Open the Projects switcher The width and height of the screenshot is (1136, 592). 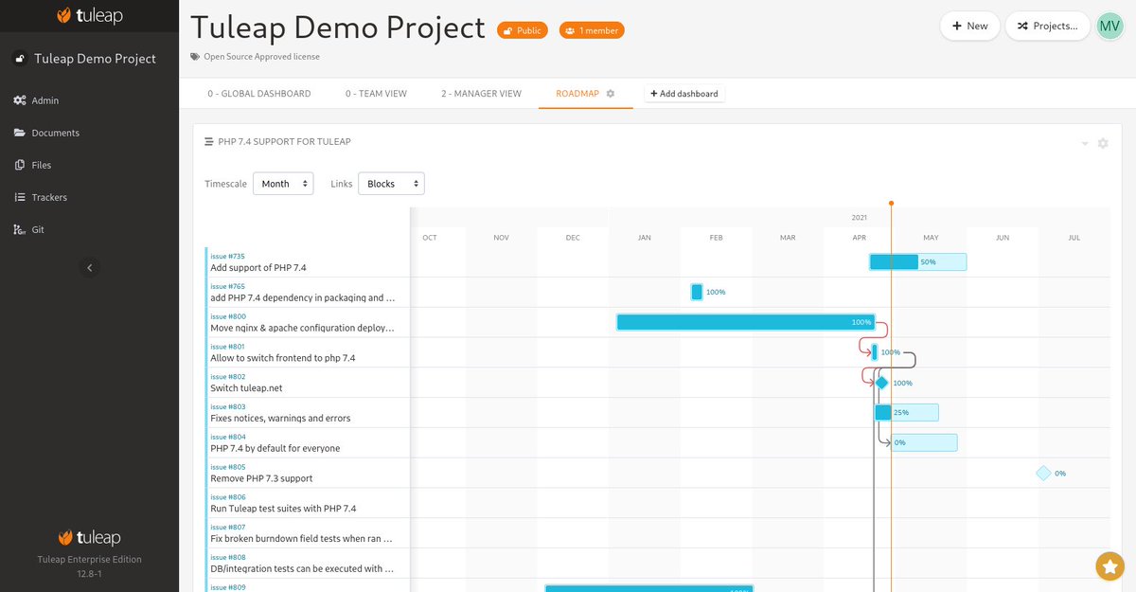point(1047,26)
